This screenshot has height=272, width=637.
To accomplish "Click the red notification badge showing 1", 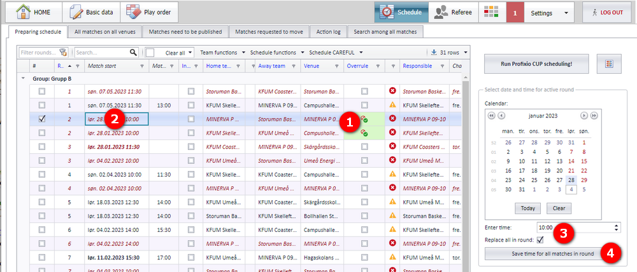I will point(515,13).
